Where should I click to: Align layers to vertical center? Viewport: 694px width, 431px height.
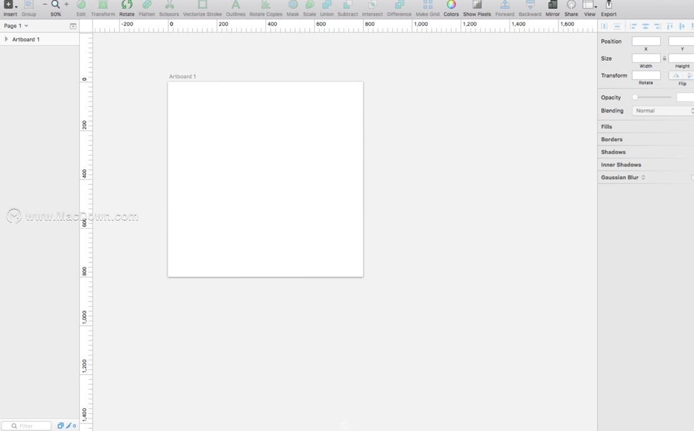click(x=682, y=26)
